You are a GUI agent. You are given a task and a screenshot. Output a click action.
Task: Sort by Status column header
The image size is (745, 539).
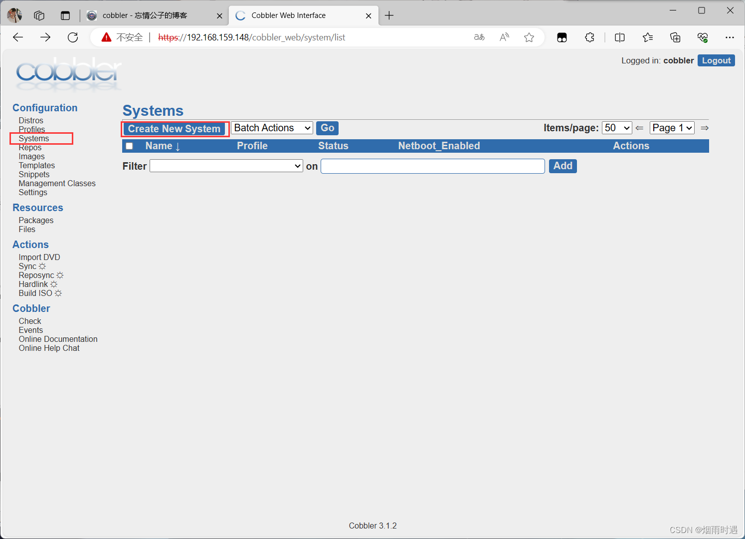[x=333, y=146]
